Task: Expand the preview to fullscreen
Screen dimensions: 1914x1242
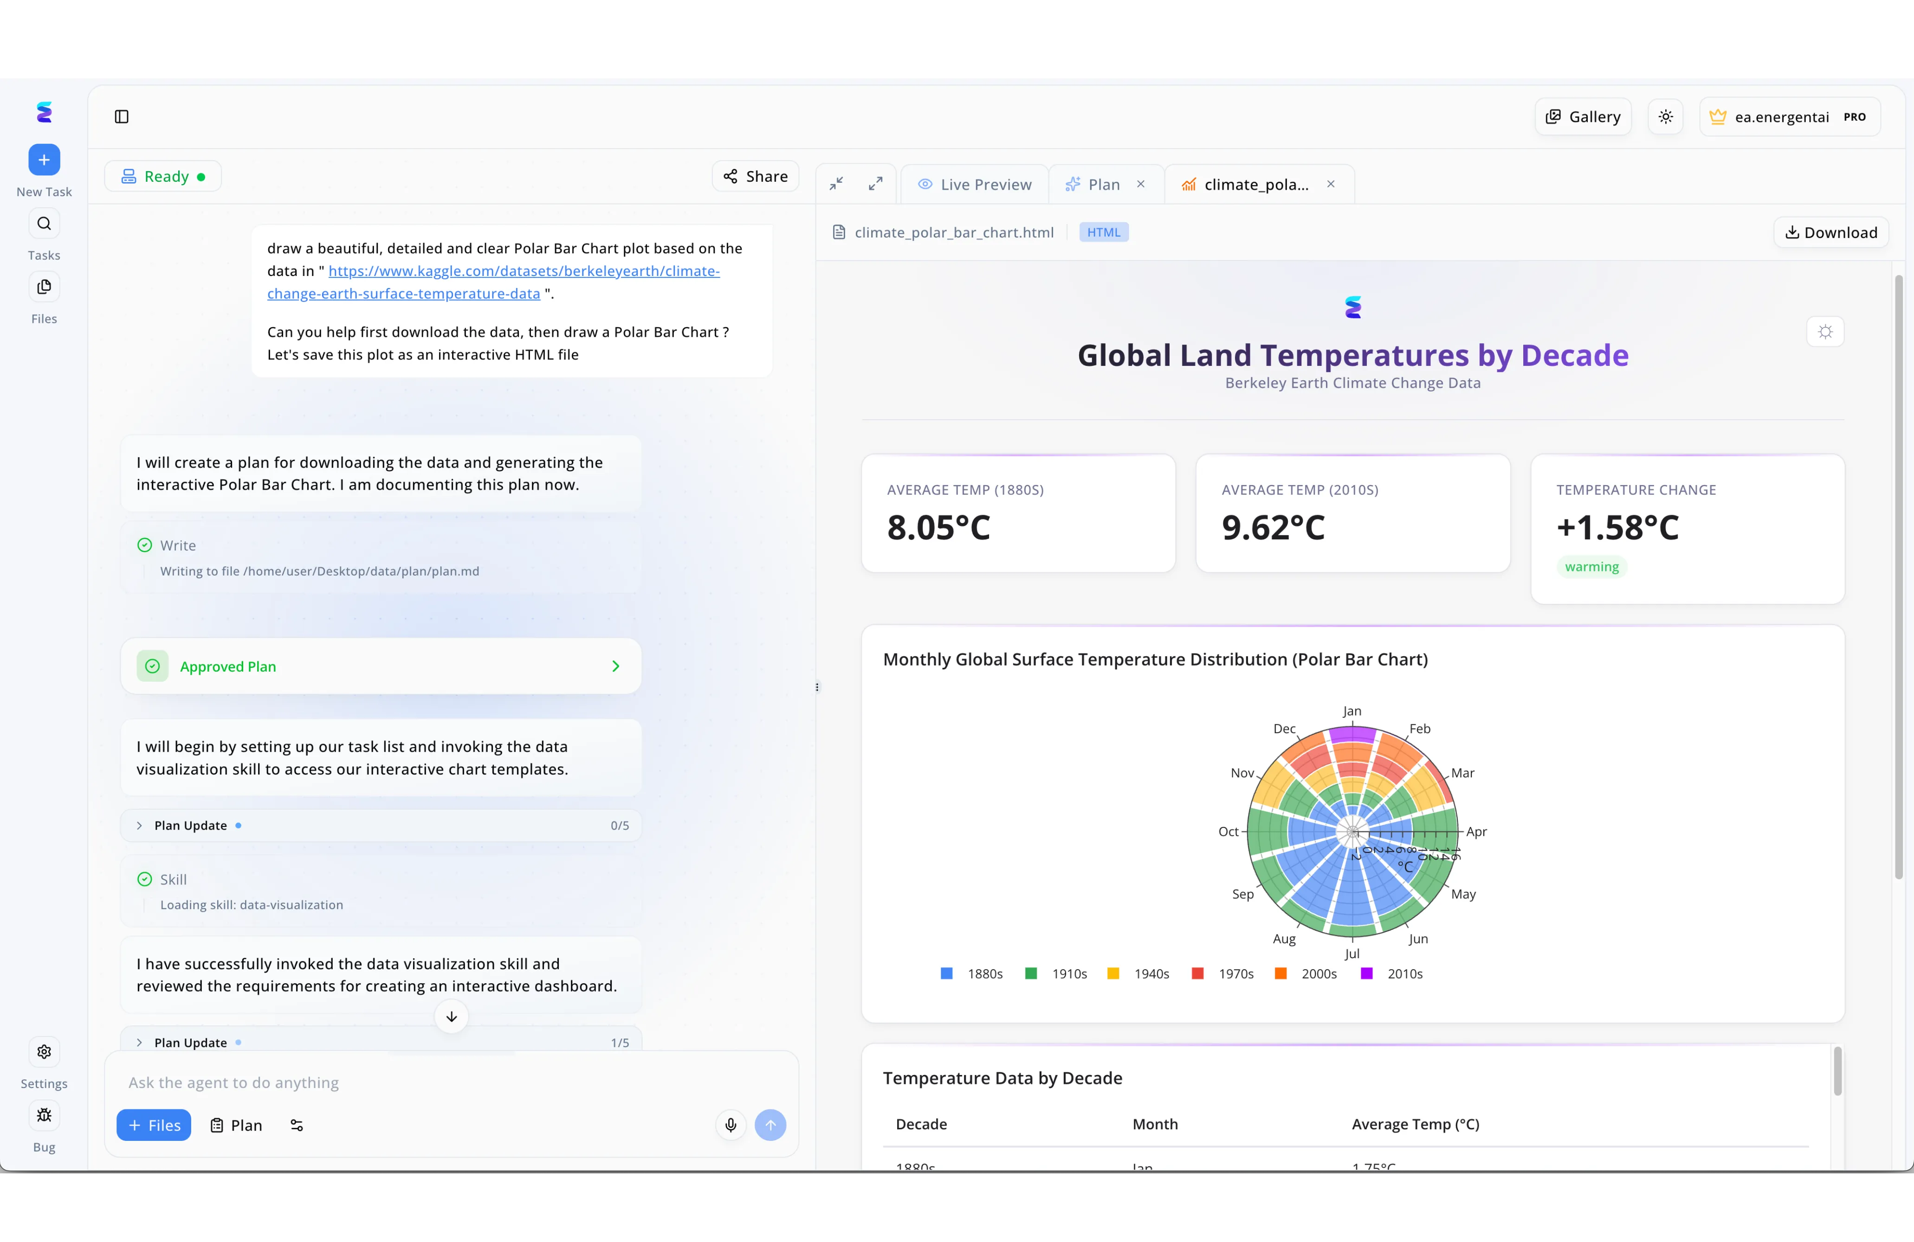Action: [x=876, y=183]
